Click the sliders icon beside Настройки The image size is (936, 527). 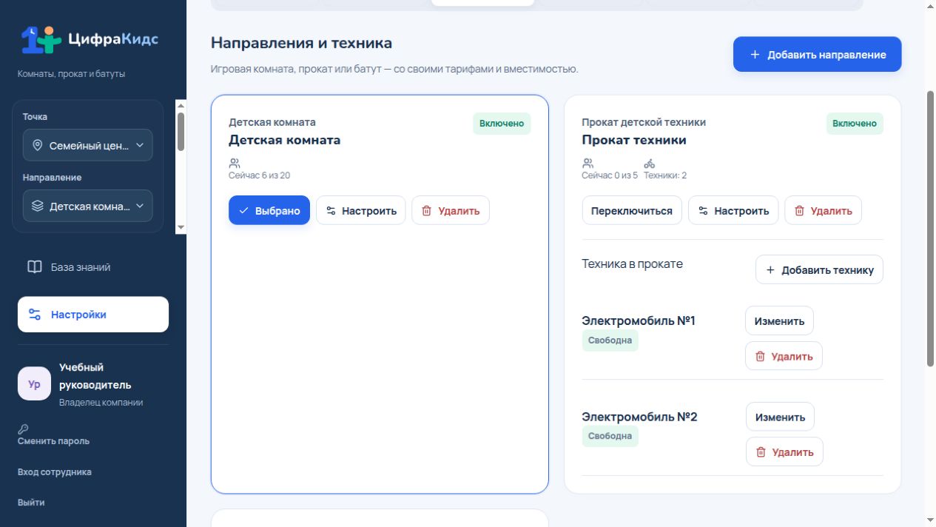coord(35,315)
